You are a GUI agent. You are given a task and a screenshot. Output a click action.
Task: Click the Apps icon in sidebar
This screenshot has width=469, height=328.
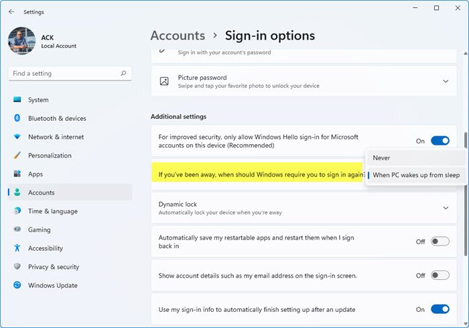[17, 174]
